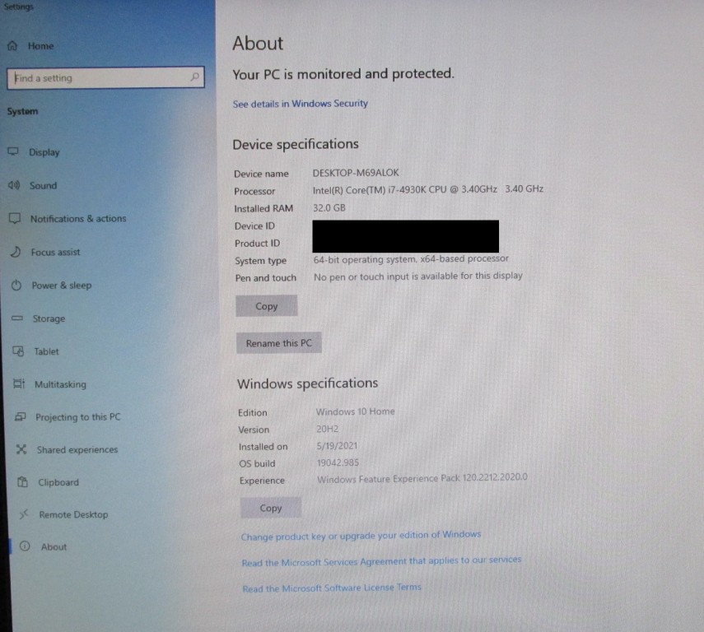Click the Focus assist moon icon
704x632 pixels.
pos(16,252)
